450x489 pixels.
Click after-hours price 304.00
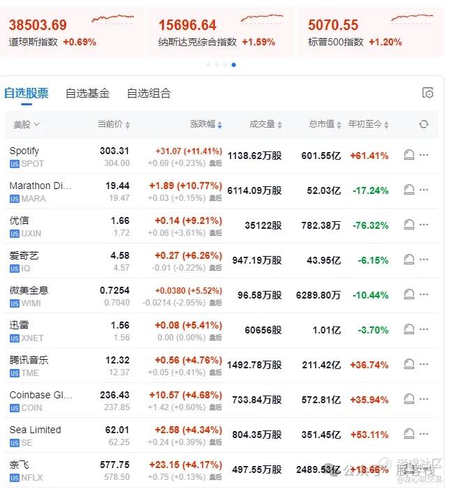[117, 163]
